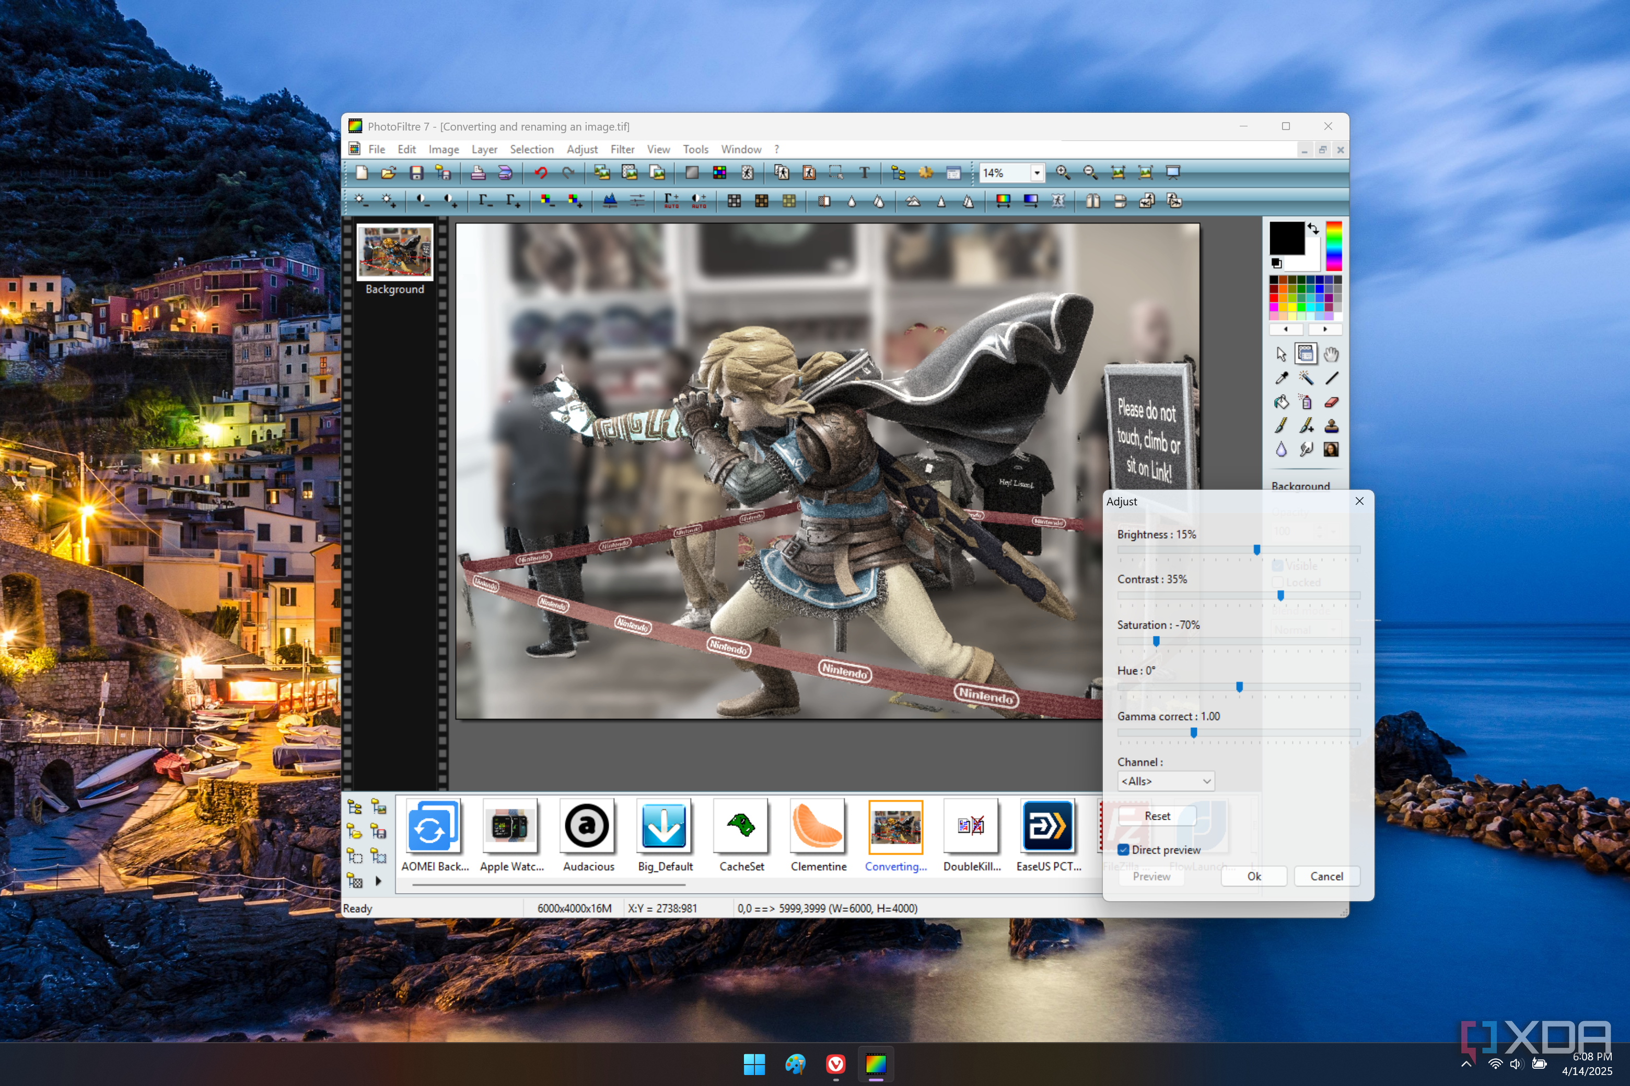Click the Zoom out magnifier icon
1630x1086 pixels.
tap(1090, 172)
